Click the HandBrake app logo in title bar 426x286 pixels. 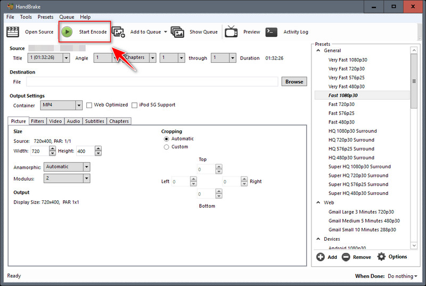coord(10,6)
